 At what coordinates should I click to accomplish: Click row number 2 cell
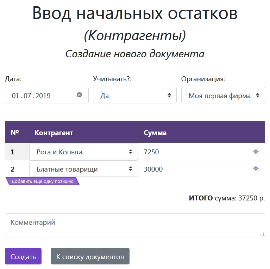[x=13, y=169]
